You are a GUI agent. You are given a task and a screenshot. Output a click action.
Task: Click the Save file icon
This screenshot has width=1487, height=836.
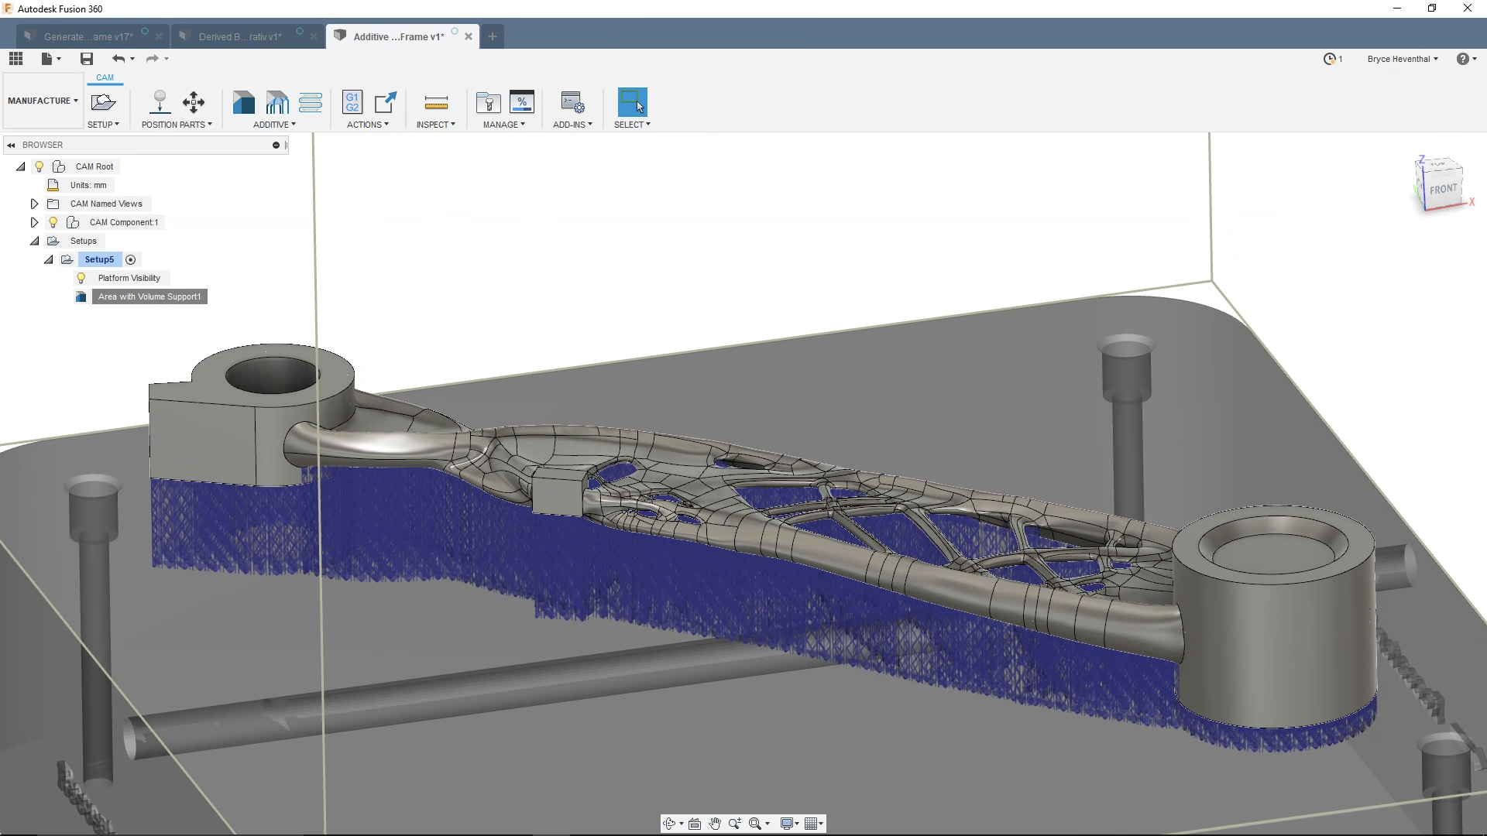87,59
